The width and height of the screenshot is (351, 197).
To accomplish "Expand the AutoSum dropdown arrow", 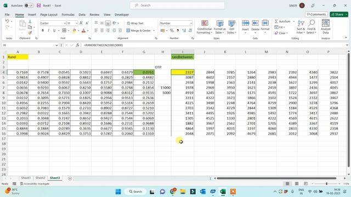I will tap(294, 21).
